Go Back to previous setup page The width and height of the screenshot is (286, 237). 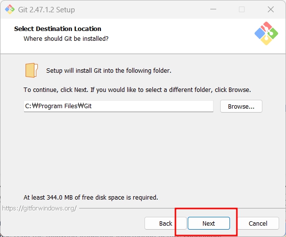166,223
